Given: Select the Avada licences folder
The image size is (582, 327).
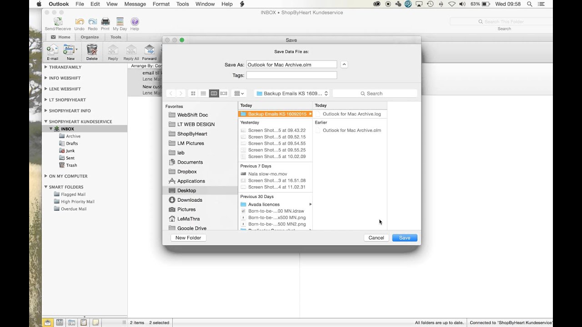Looking at the screenshot, I should click(x=276, y=204).
